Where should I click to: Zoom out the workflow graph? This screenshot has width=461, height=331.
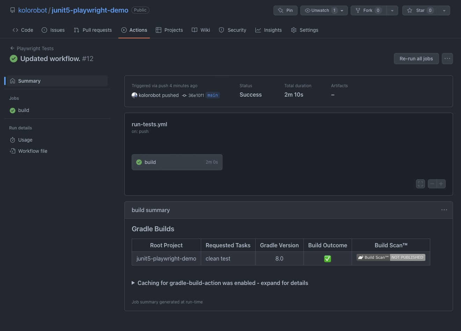(x=432, y=184)
